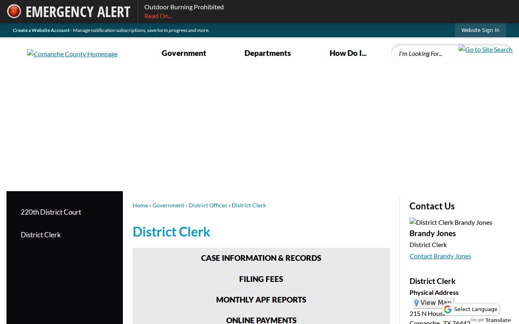Go to Government breadcrumb
519x324 pixels.
[168, 205]
